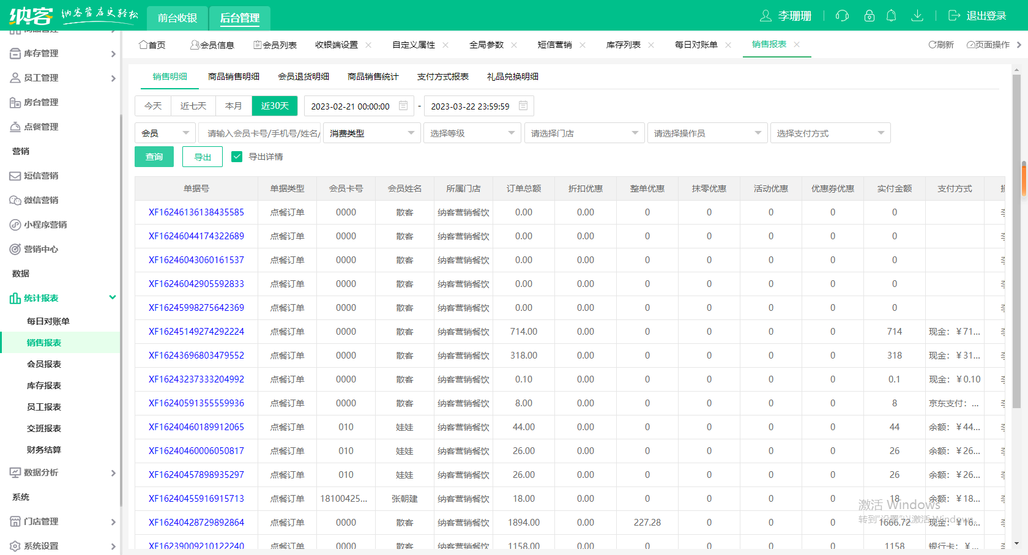Click the download icon in the top bar

point(917,16)
